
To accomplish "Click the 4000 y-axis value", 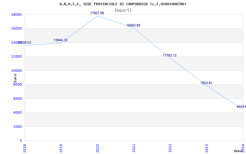I will pos(18,112).
